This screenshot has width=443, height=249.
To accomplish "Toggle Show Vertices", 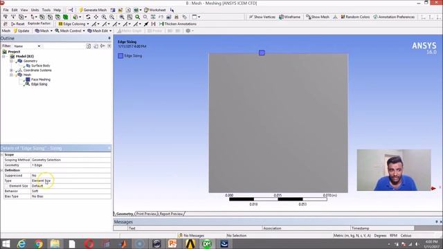I will (x=262, y=17).
